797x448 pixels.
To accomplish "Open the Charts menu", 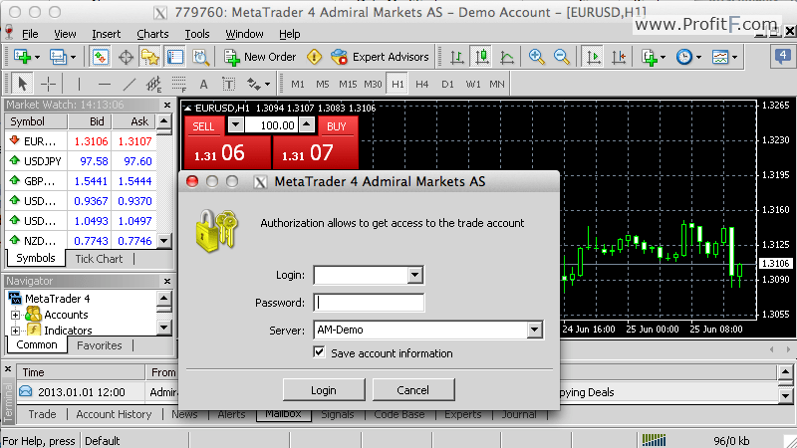I will pyautogui.click(x=152, y=34).
